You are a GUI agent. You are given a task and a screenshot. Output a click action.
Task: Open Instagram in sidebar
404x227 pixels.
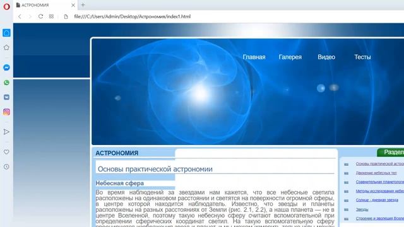pos(6,112)
